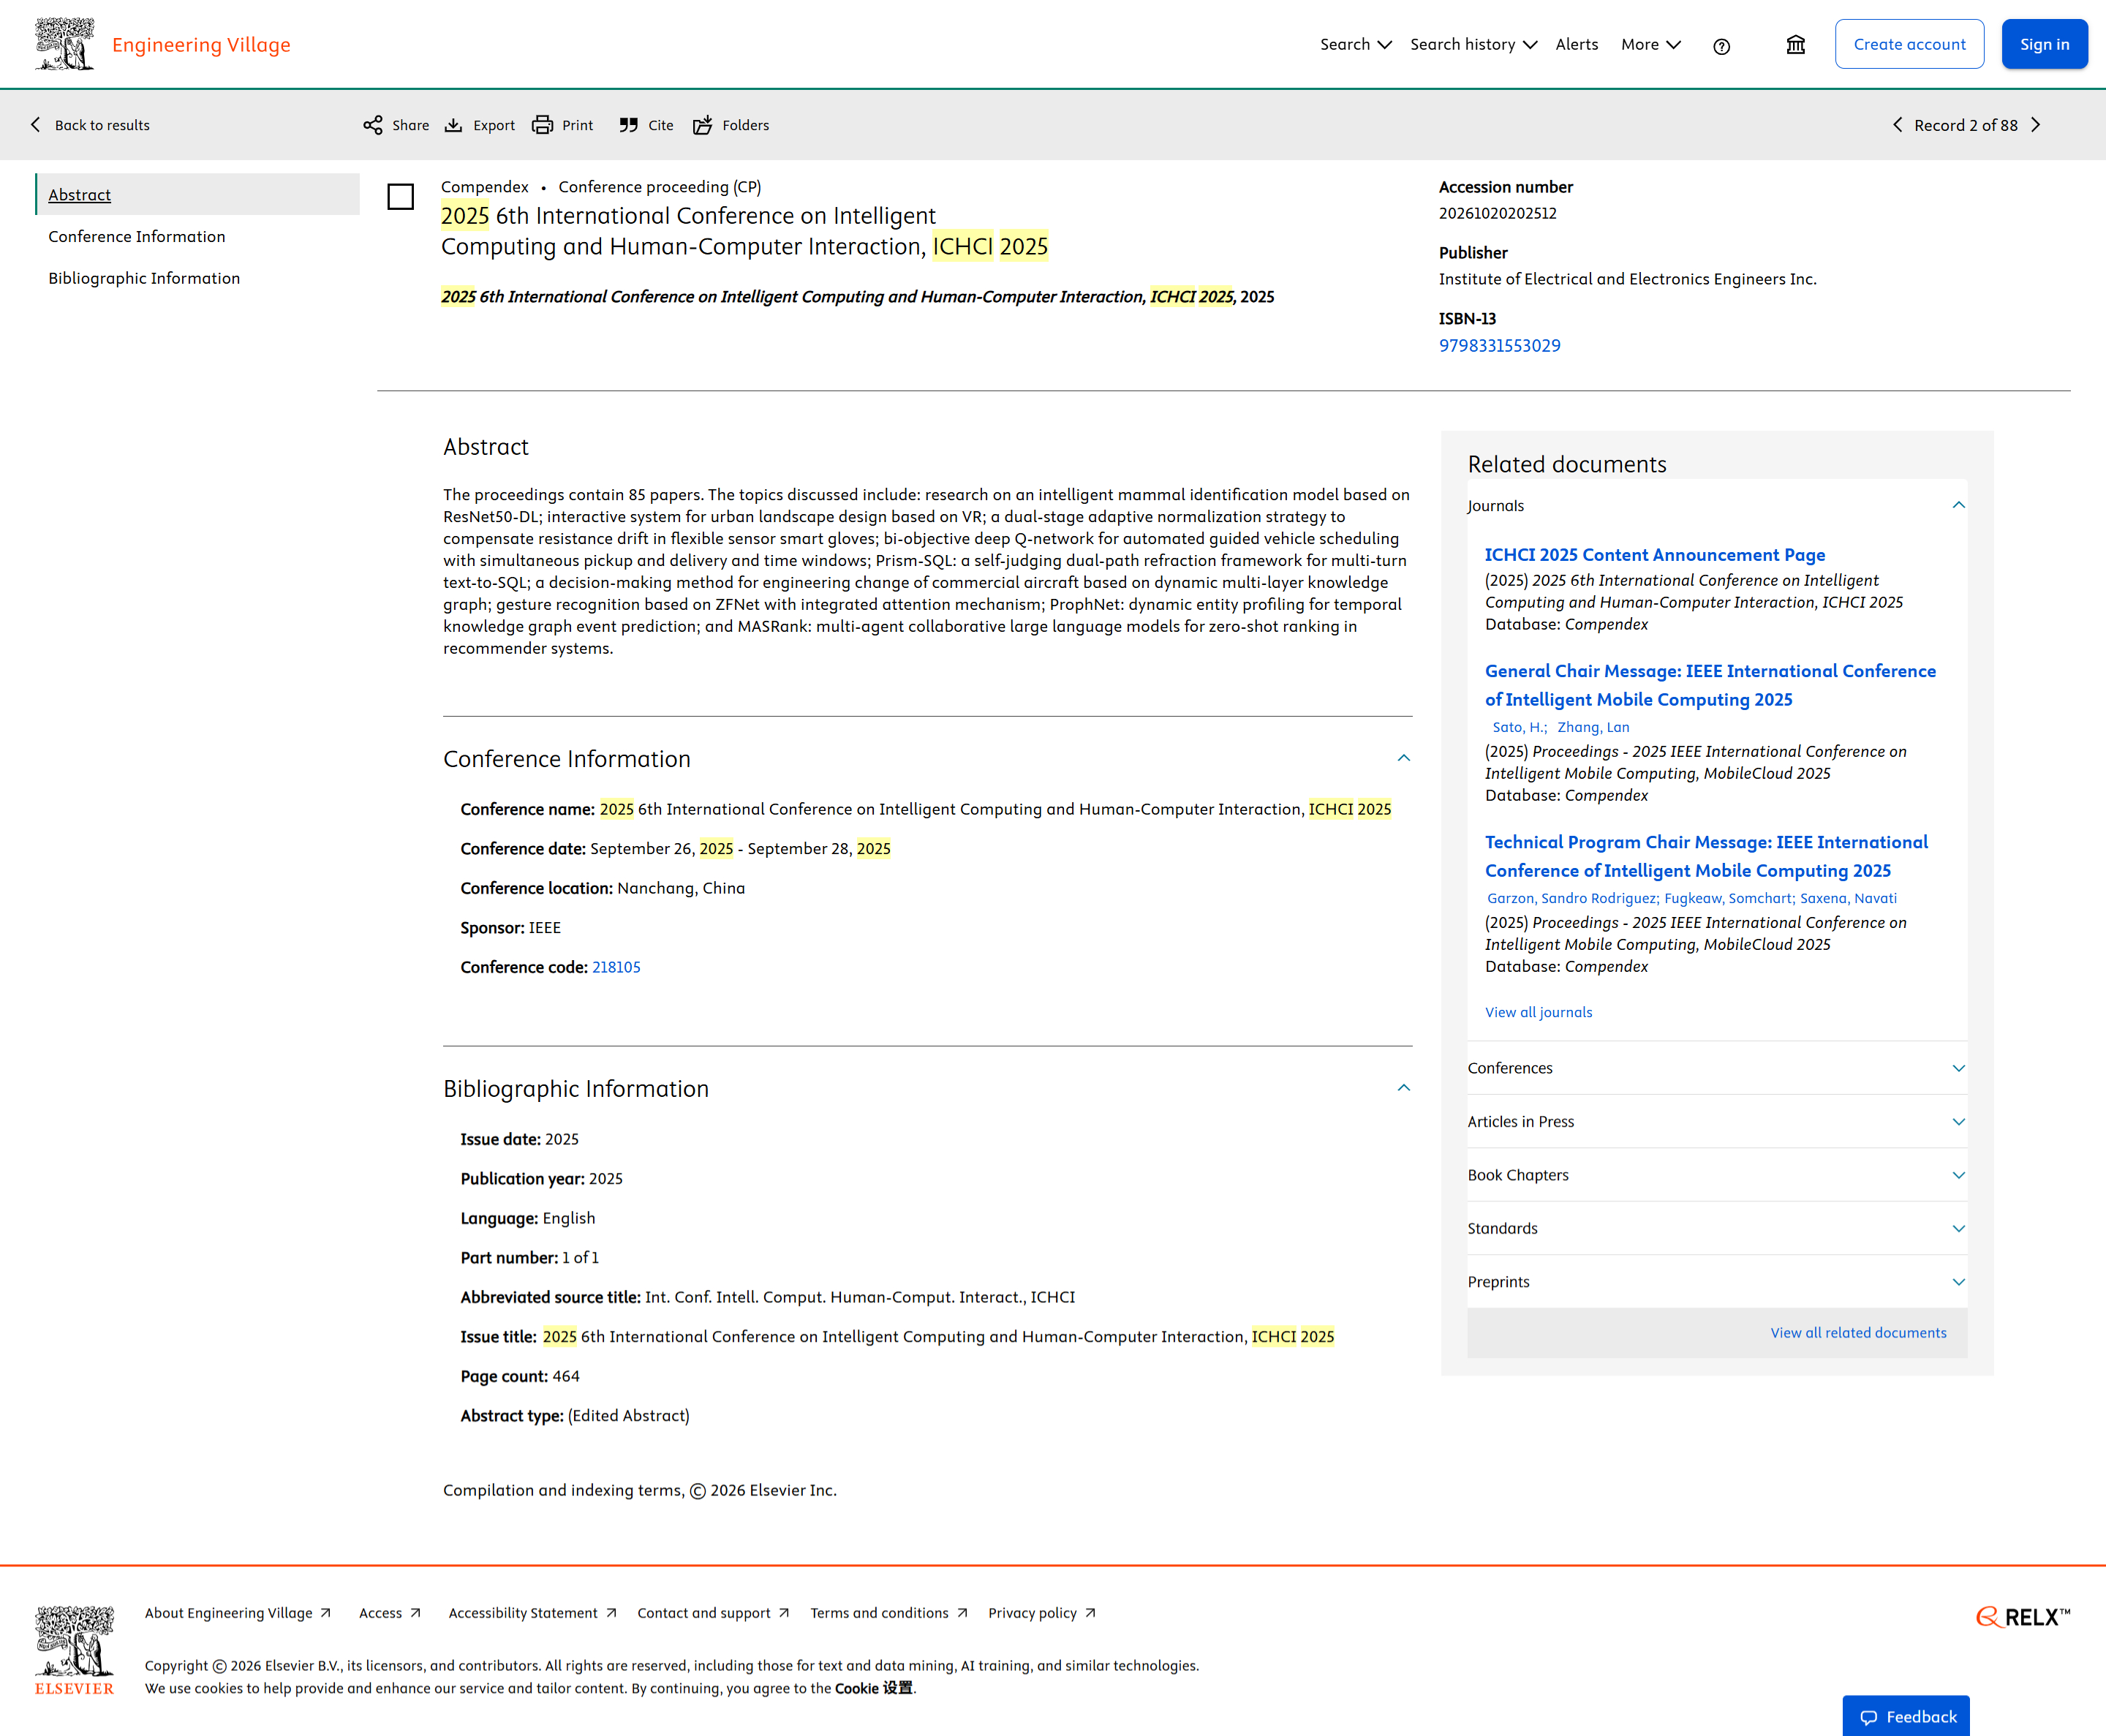
Task: Go to next record arrow
Action: point(2036,125)
